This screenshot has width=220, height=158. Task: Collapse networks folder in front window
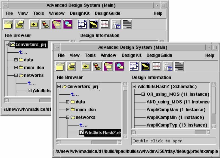[x=68, y=117]
